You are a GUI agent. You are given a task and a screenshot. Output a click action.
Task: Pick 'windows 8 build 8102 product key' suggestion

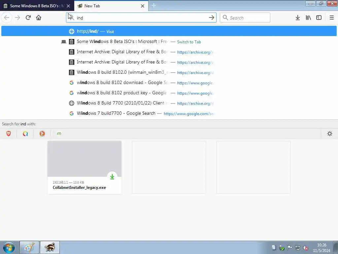coord(169,93)
